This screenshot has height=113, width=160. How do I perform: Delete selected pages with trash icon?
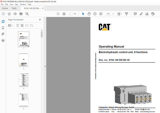tap(18, 25)
